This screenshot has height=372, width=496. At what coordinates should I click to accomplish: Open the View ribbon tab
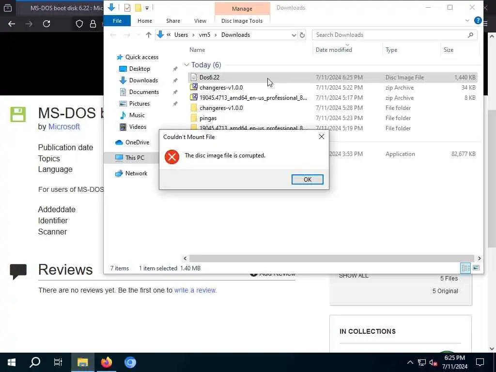(x=200, y=21)
